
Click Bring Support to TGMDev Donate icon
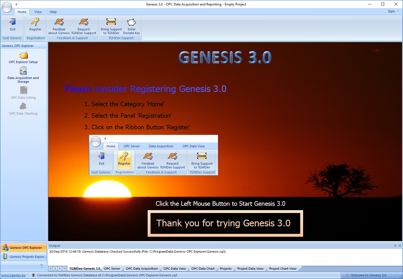[111, 22]
